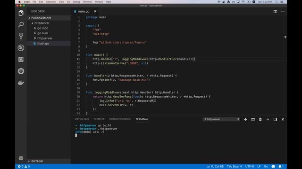Change language mode via Go status item
302x169 pixels.
(266, 167)
